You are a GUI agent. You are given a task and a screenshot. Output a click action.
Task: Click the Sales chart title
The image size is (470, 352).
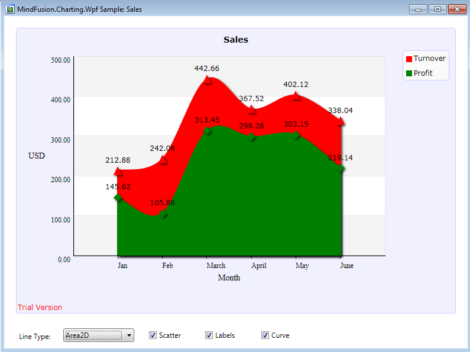coord(235,40)
